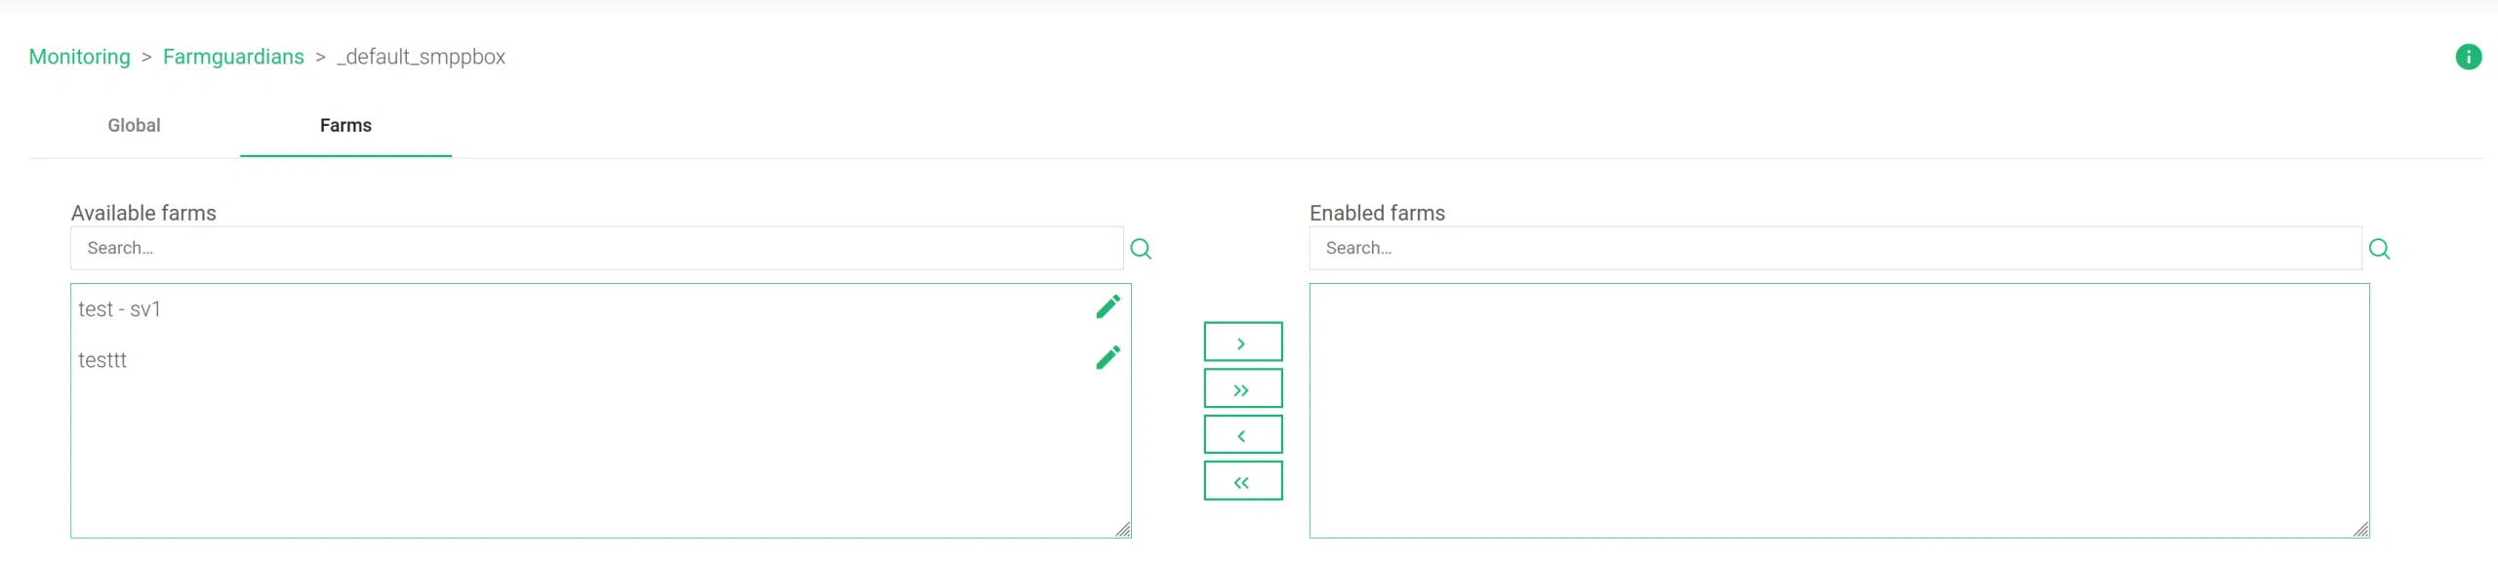
Task: Open Monitoring breadcrumb link
Action: point(79,57)
